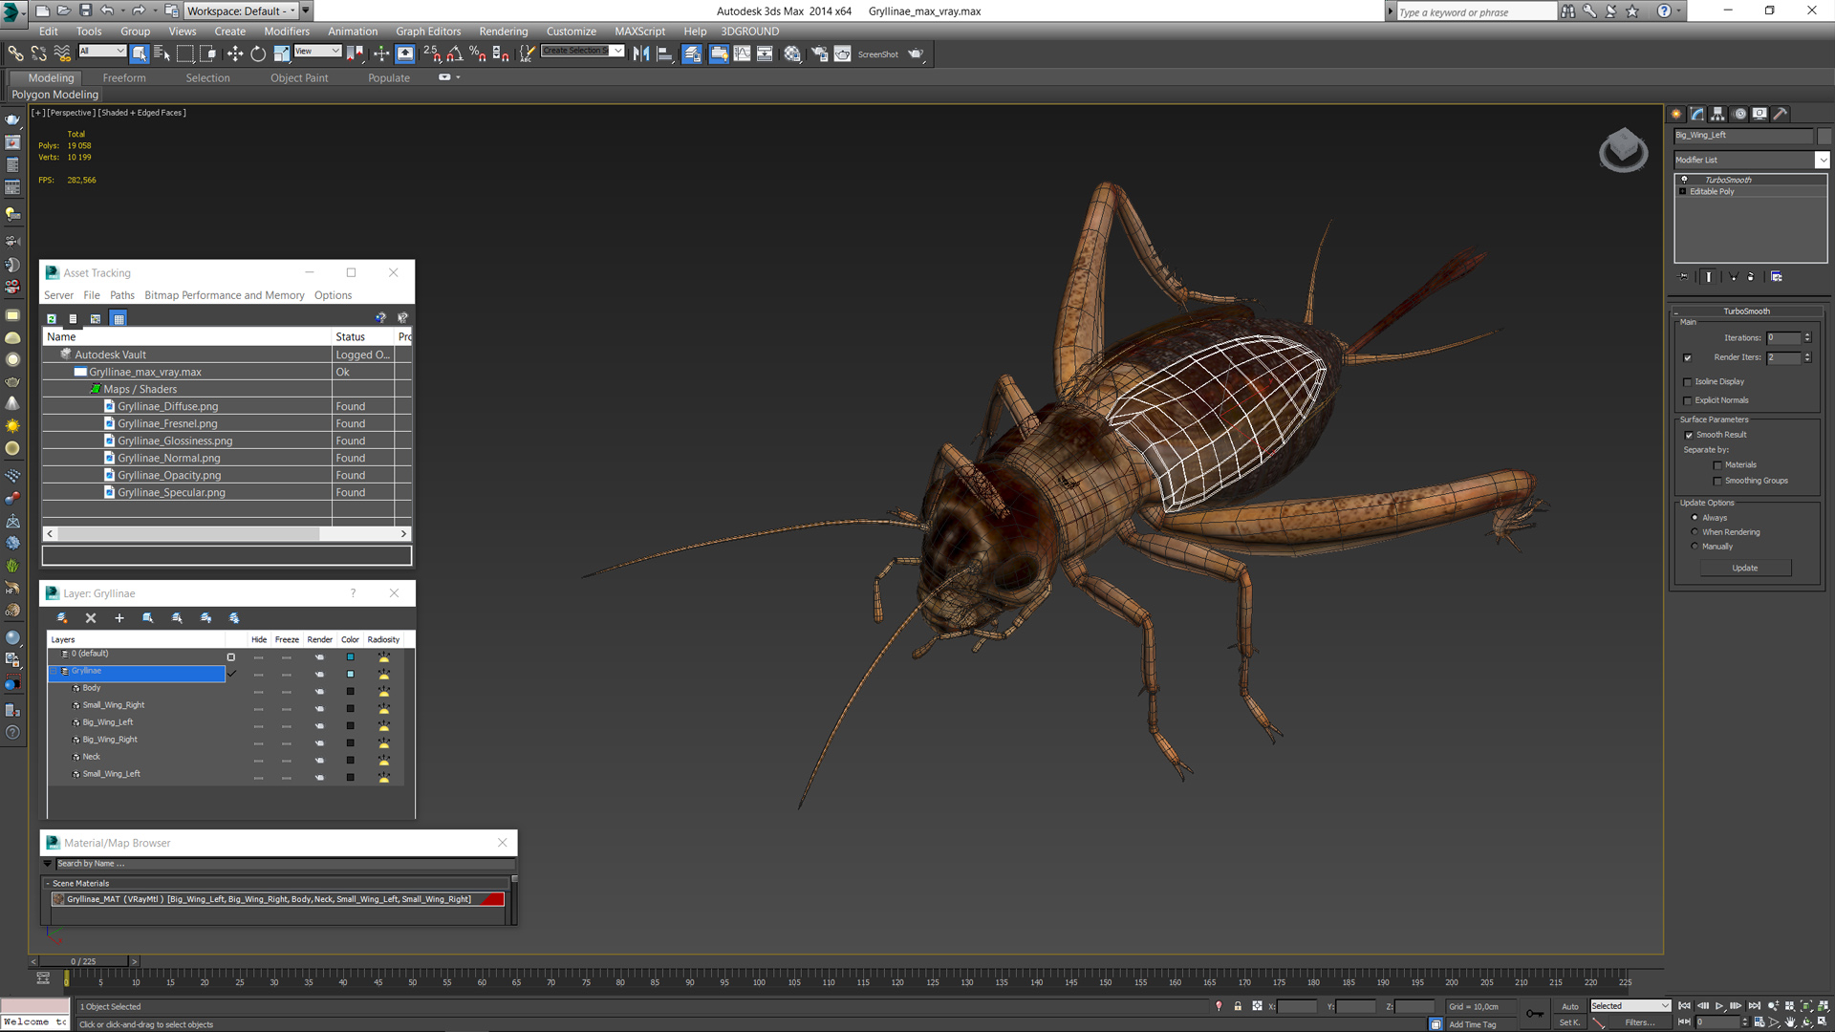The height and width of the screenshot is (1032, 1835).
Task: Click the ViewCube in viewport
Action: pos(1623,150)
